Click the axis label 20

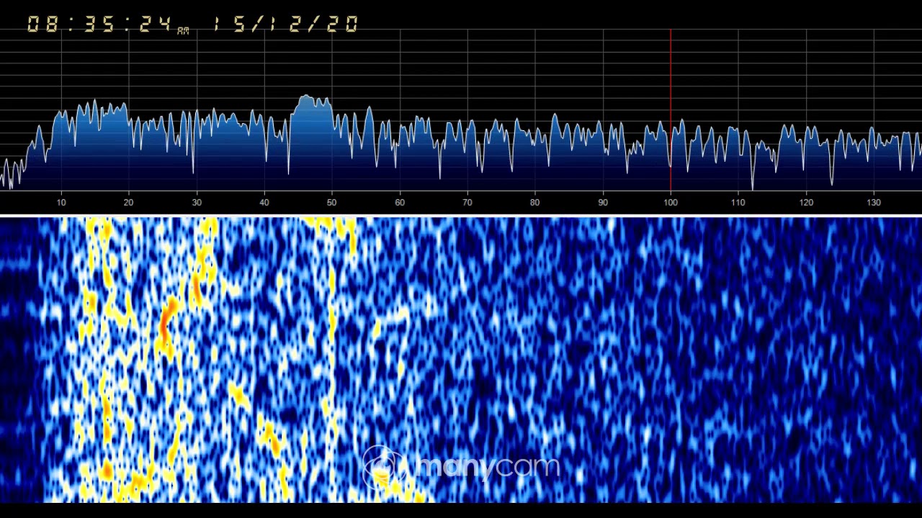click(129, 203)
